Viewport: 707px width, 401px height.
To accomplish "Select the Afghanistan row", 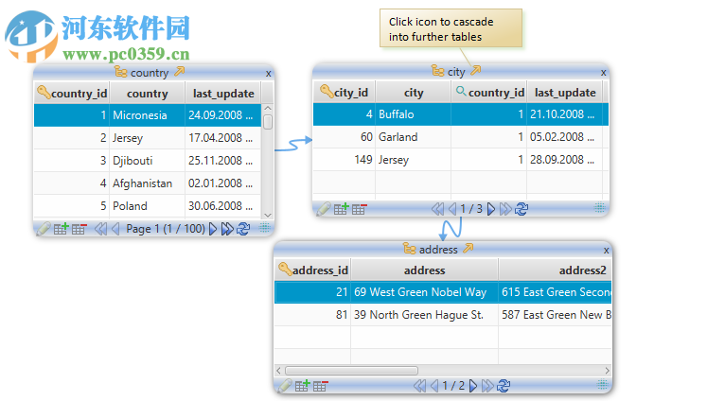I will 148,183.
